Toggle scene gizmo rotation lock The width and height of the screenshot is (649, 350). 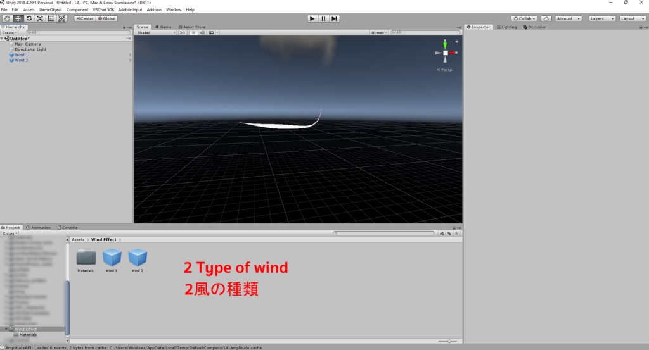coord(456,41)
